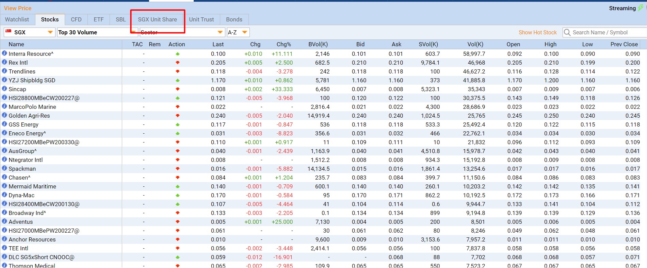Open the SBL tab
Viewport: 647px width, 268px height.
(x=121, y=19)
